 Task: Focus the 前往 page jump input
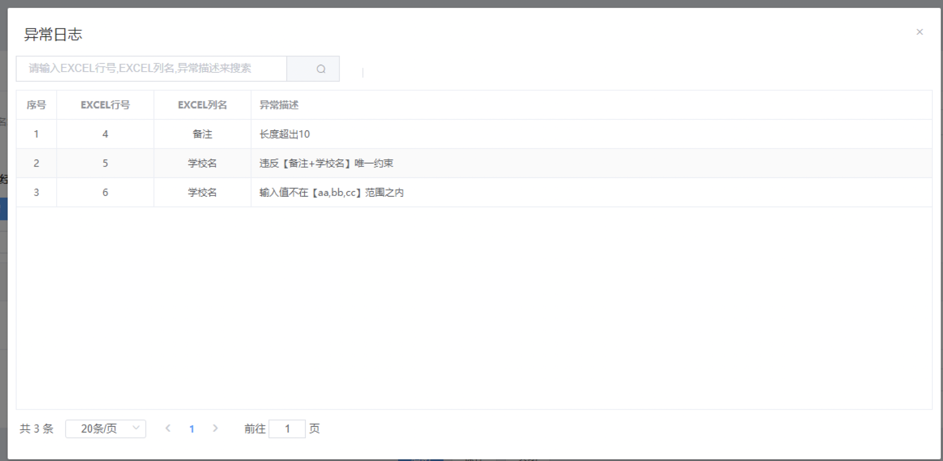pyautogui.click(x=287, y=429)
